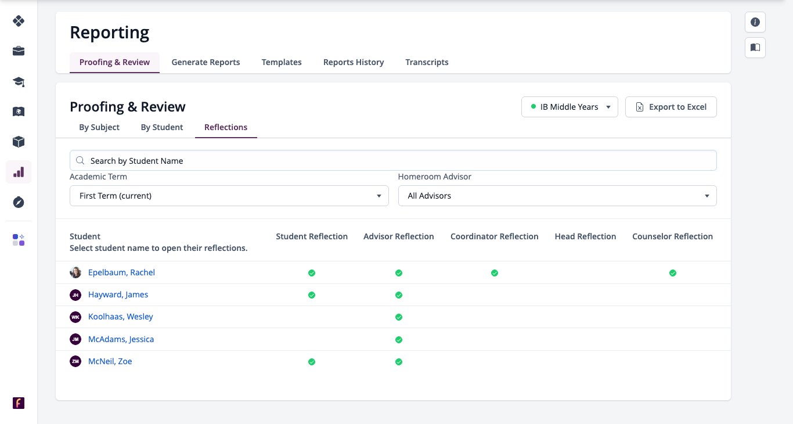Expand the IB Middle Years program selector
This screenshot has height=424, width=793.
click(569, 107)
